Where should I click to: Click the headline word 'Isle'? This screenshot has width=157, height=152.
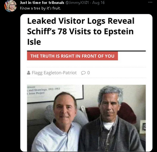[34, 42]
